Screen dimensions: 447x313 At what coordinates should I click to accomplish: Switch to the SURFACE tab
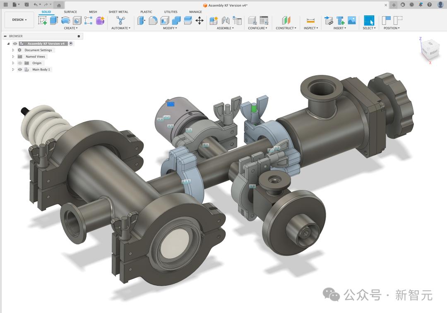coord(70,12)
